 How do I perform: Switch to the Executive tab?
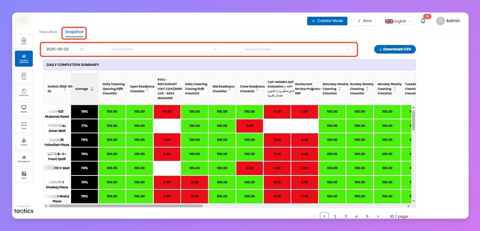(x=48, y=32)
